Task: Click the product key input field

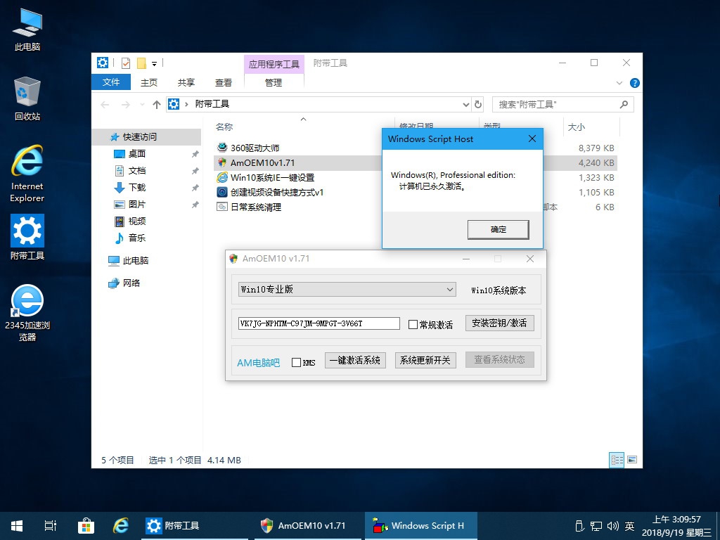Action: 319,323
